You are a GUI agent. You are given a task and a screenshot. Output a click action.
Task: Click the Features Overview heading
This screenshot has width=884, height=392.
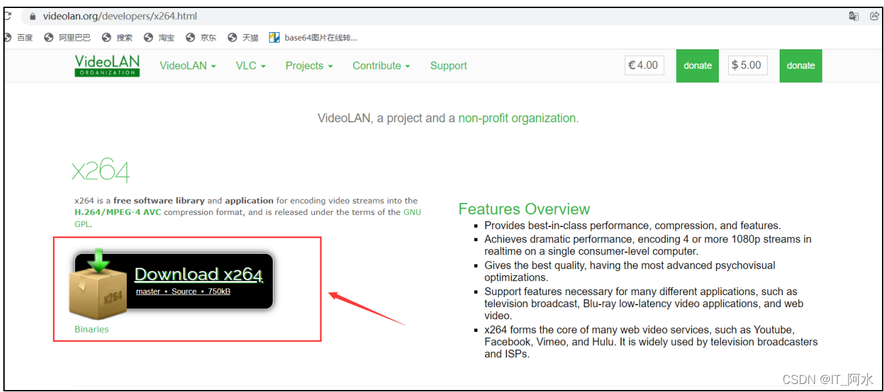(x=524, y=209)
